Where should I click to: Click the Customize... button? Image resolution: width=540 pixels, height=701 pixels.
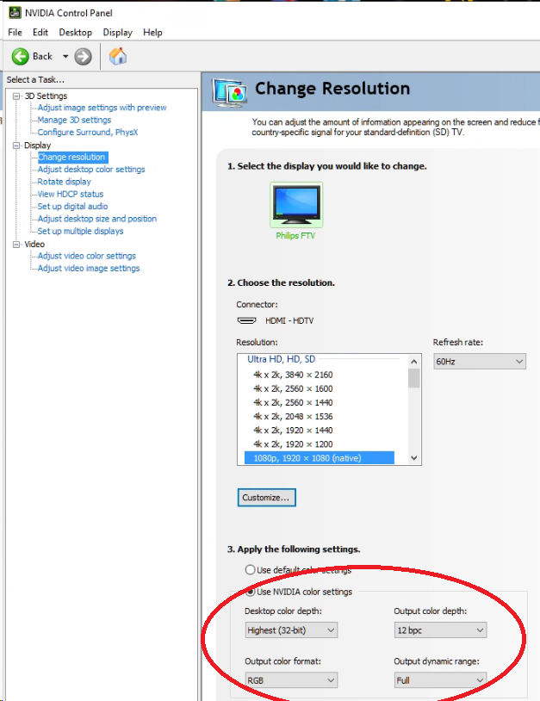(x=266, y=498)
